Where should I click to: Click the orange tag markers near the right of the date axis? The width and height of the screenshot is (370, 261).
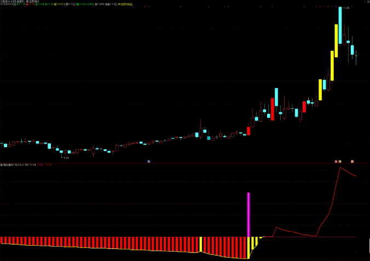338,161
